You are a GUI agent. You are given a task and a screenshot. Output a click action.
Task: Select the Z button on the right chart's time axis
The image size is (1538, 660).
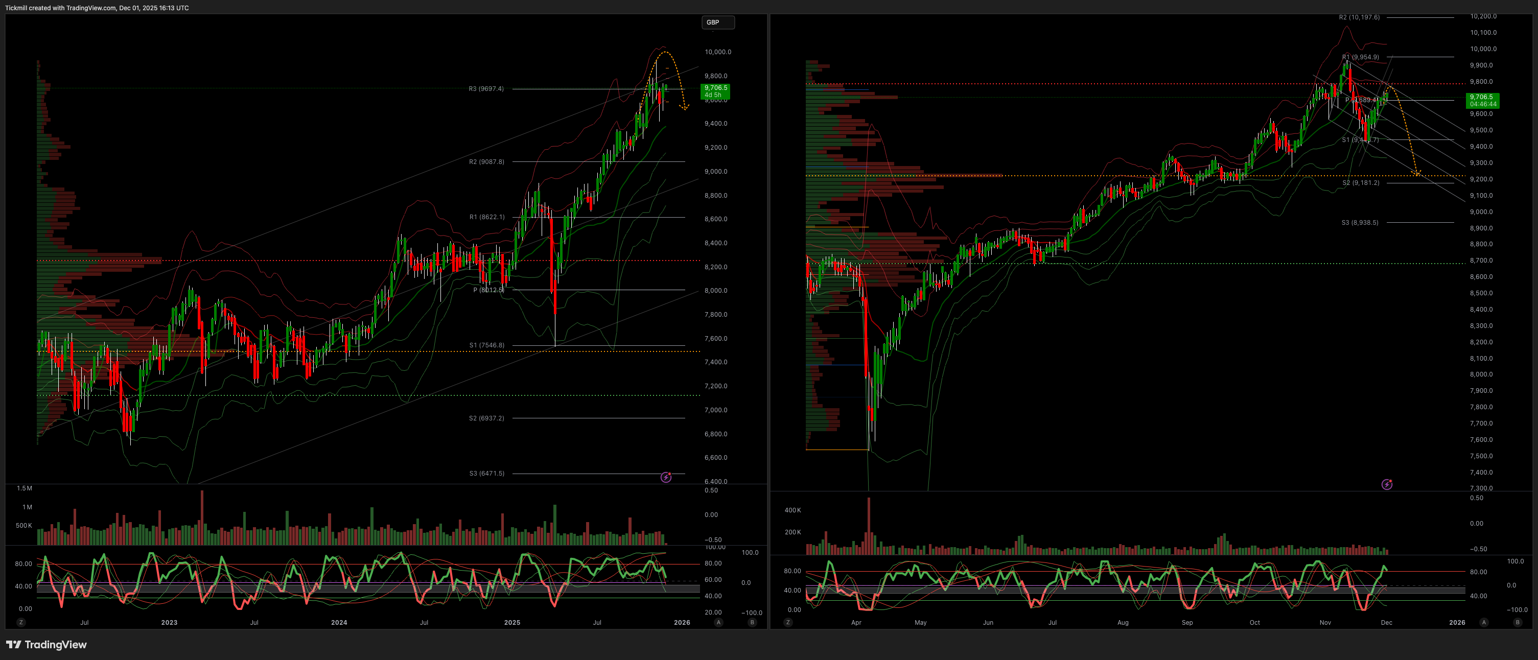coord(788,622)
